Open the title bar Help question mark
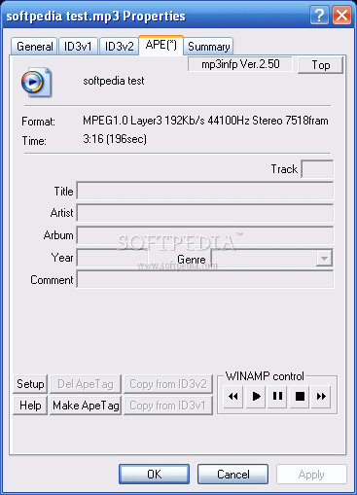 pyautogui.click(x=319, y=15)
